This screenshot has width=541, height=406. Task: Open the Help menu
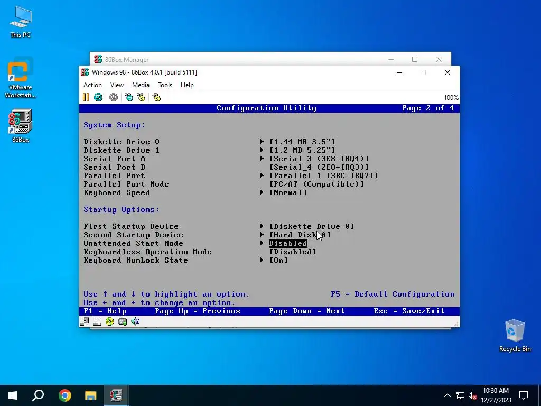pos(187,85)
